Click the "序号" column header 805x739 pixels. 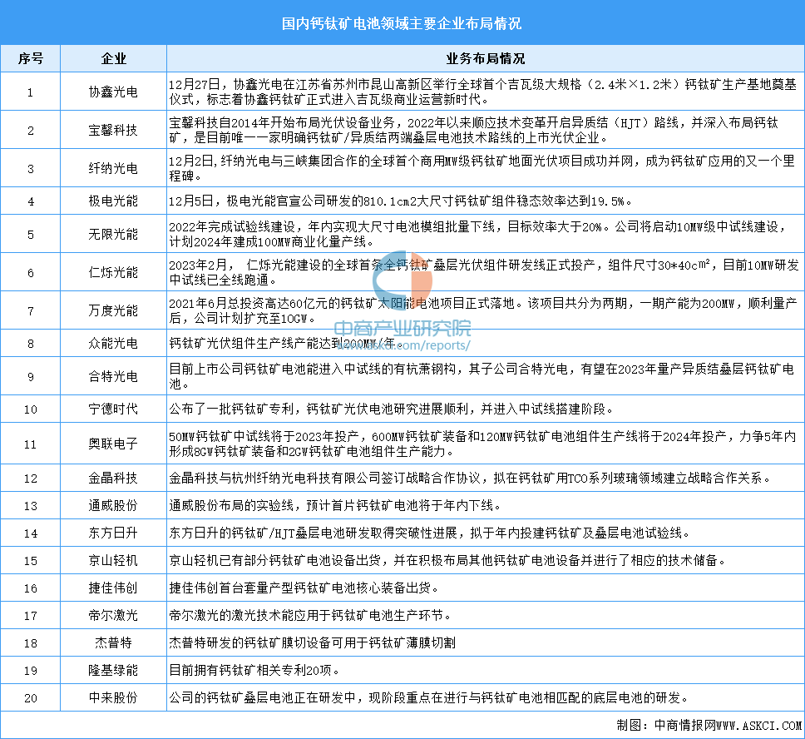pyautogui.click(x=30, y=58)
